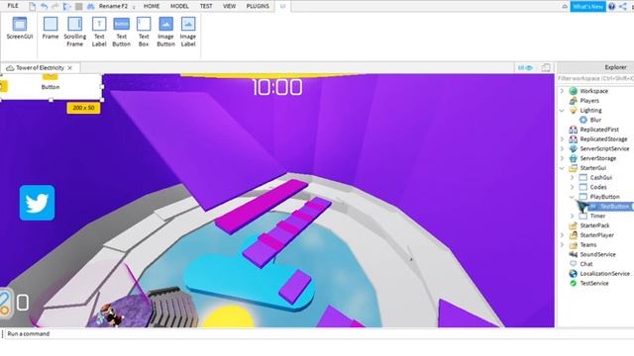Image resolution: width=634 pixels, height=356 pixels.
Task: Switch to the VIEW ribbon tab
Action: coord(229,6)
